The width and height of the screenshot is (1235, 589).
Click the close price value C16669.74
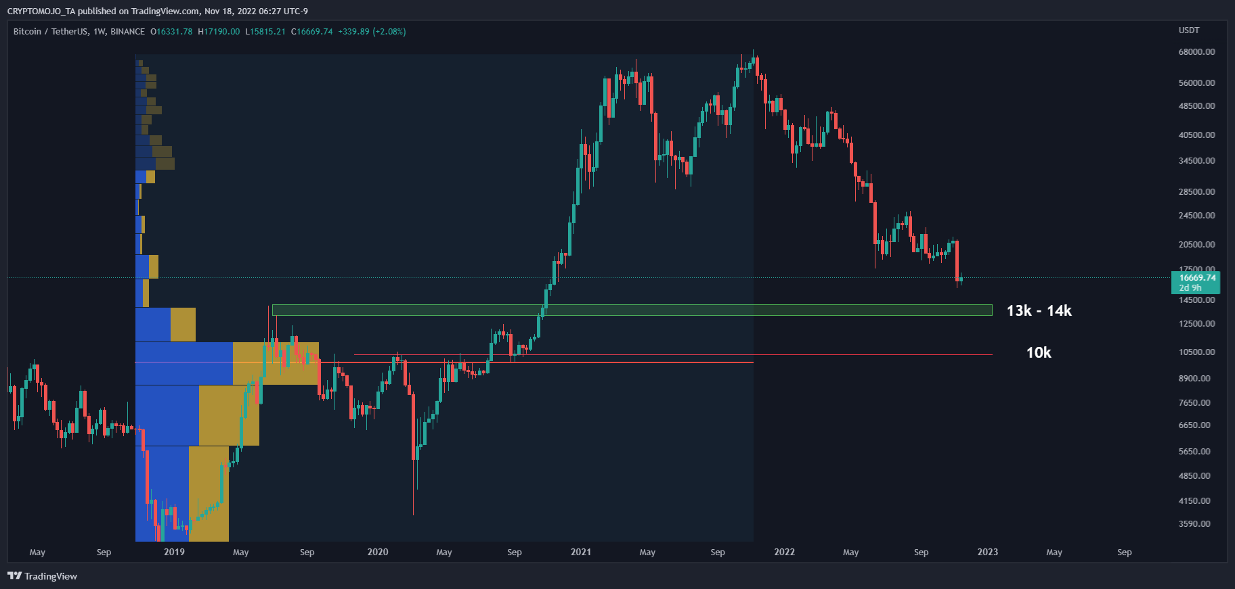pos(311,32)
